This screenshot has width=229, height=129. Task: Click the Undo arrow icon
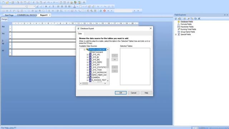tap(49, 3)
